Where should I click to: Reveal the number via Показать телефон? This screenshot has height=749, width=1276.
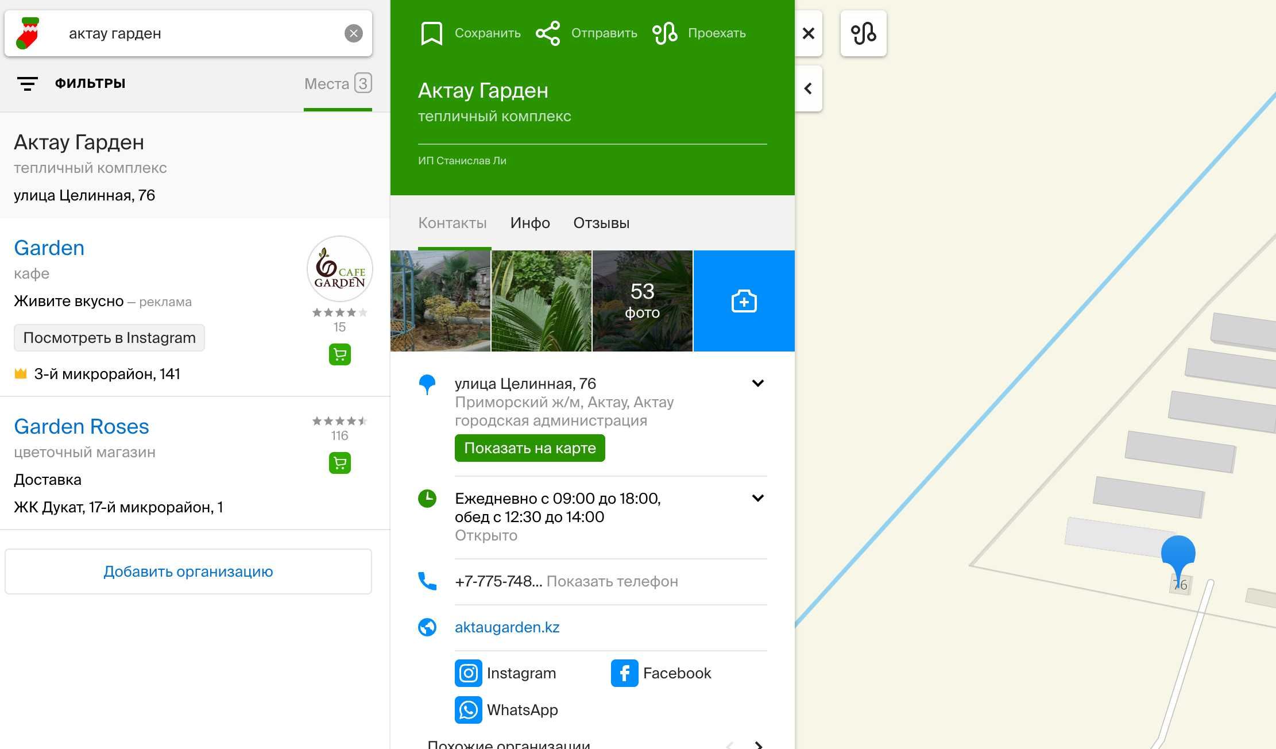(x=612, y=581)
